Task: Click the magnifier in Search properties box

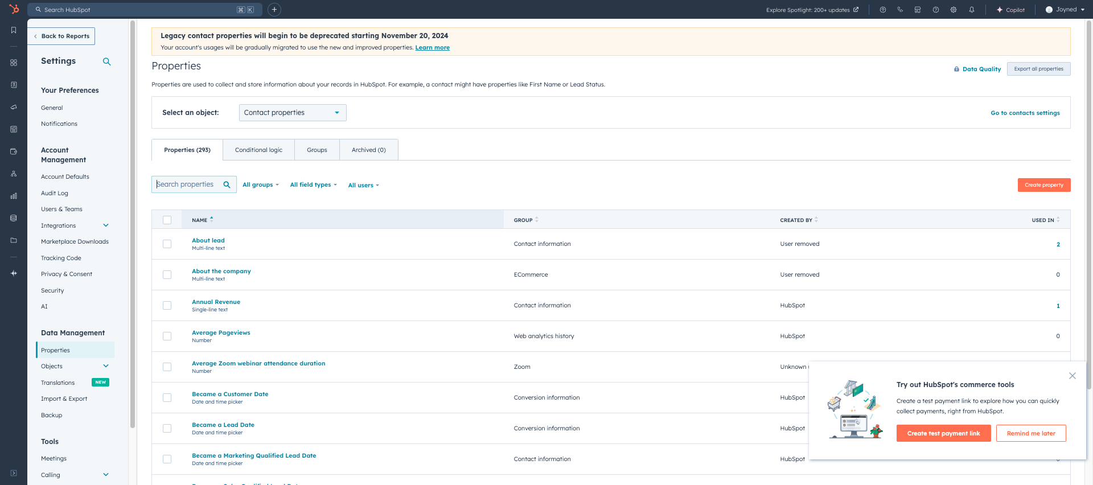Action: pos(227,184)
